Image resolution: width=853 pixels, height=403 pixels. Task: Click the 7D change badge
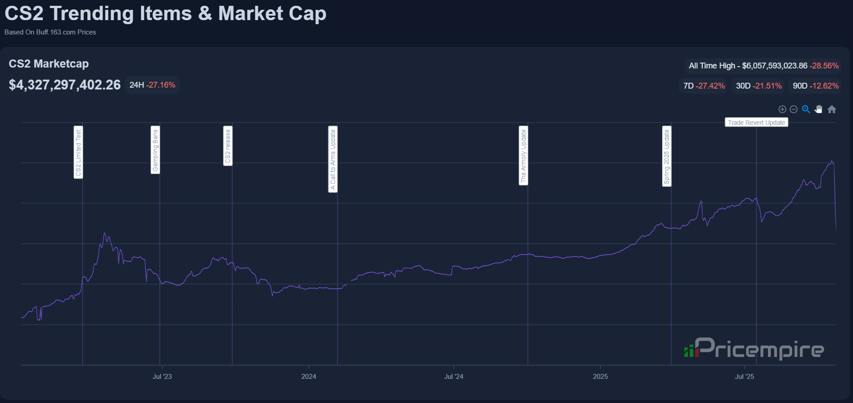[x=704, y=86]
